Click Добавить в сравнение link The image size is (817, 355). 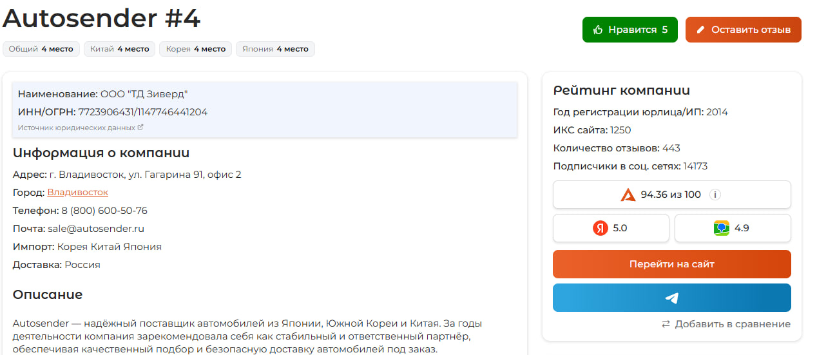tap(733, 324)
